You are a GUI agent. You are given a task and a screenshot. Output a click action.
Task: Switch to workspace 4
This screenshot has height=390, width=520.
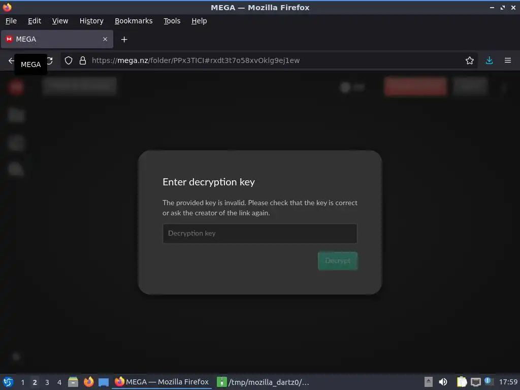pyautogui.click(x=59, y=382)
